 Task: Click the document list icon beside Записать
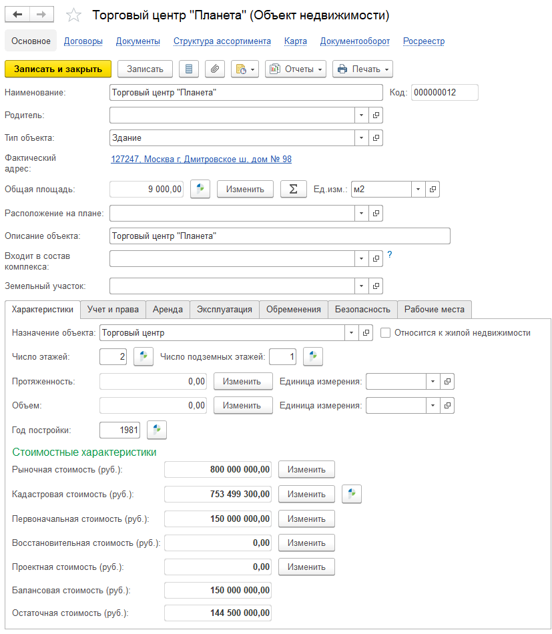point(190,69)
